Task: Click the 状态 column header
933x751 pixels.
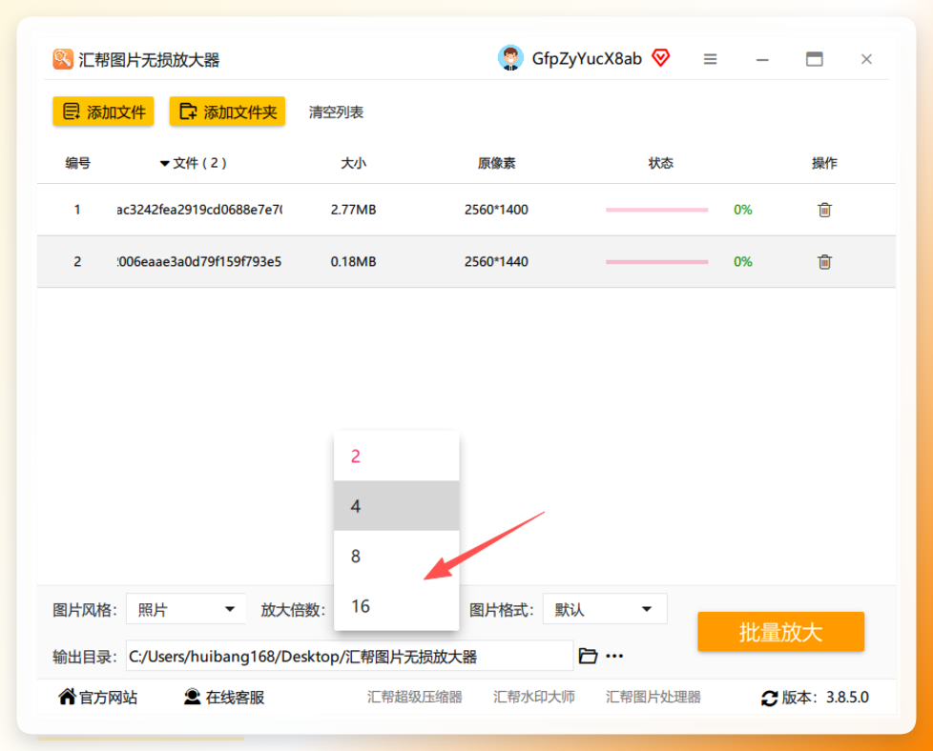Action: click(660, 163)
